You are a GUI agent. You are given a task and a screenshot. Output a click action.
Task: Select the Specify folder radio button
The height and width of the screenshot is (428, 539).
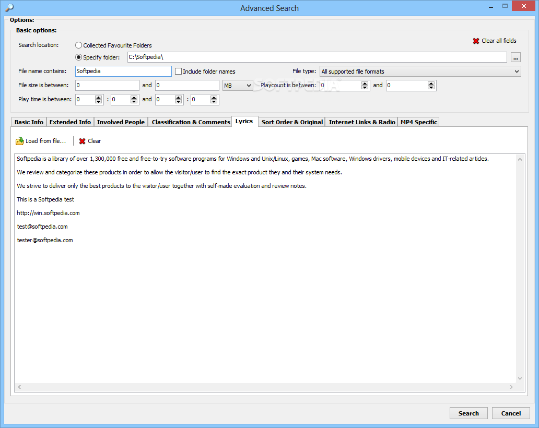[79, 57]
